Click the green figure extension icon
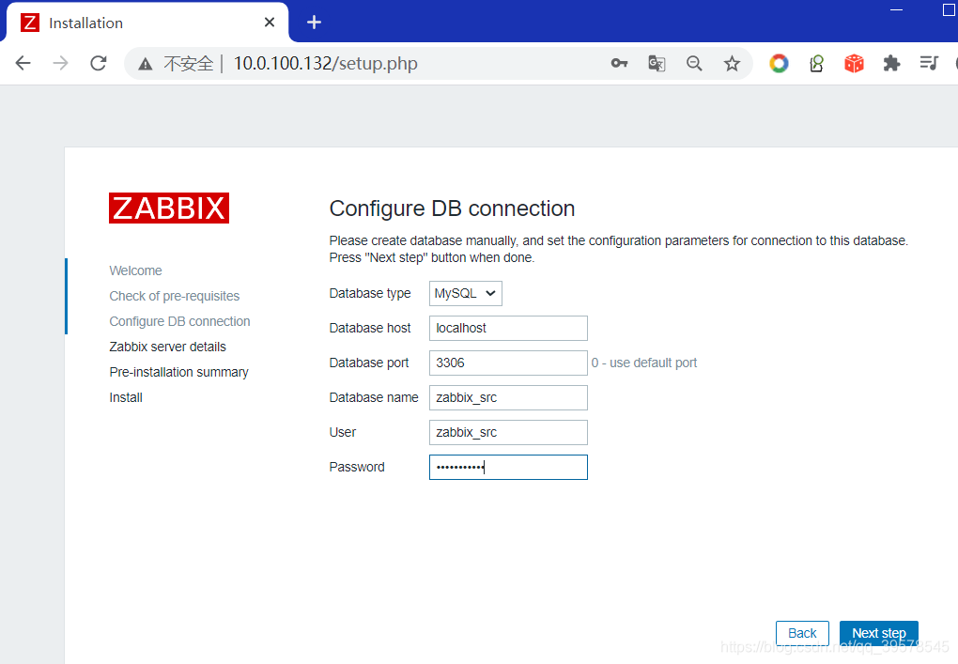The width and height of the screenshot is (958, 664). 817,63
